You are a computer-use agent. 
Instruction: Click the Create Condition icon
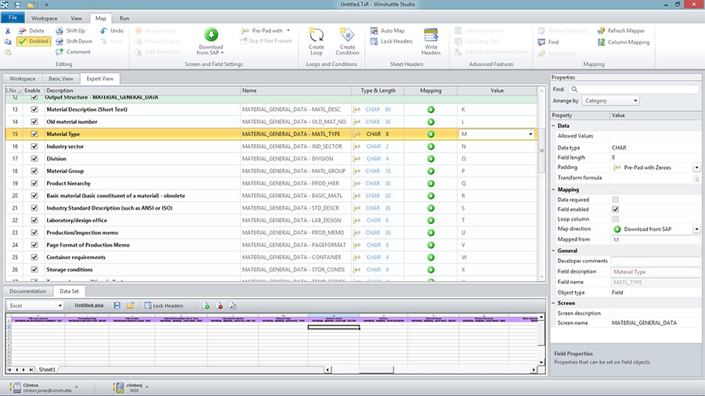click(348, 35)
